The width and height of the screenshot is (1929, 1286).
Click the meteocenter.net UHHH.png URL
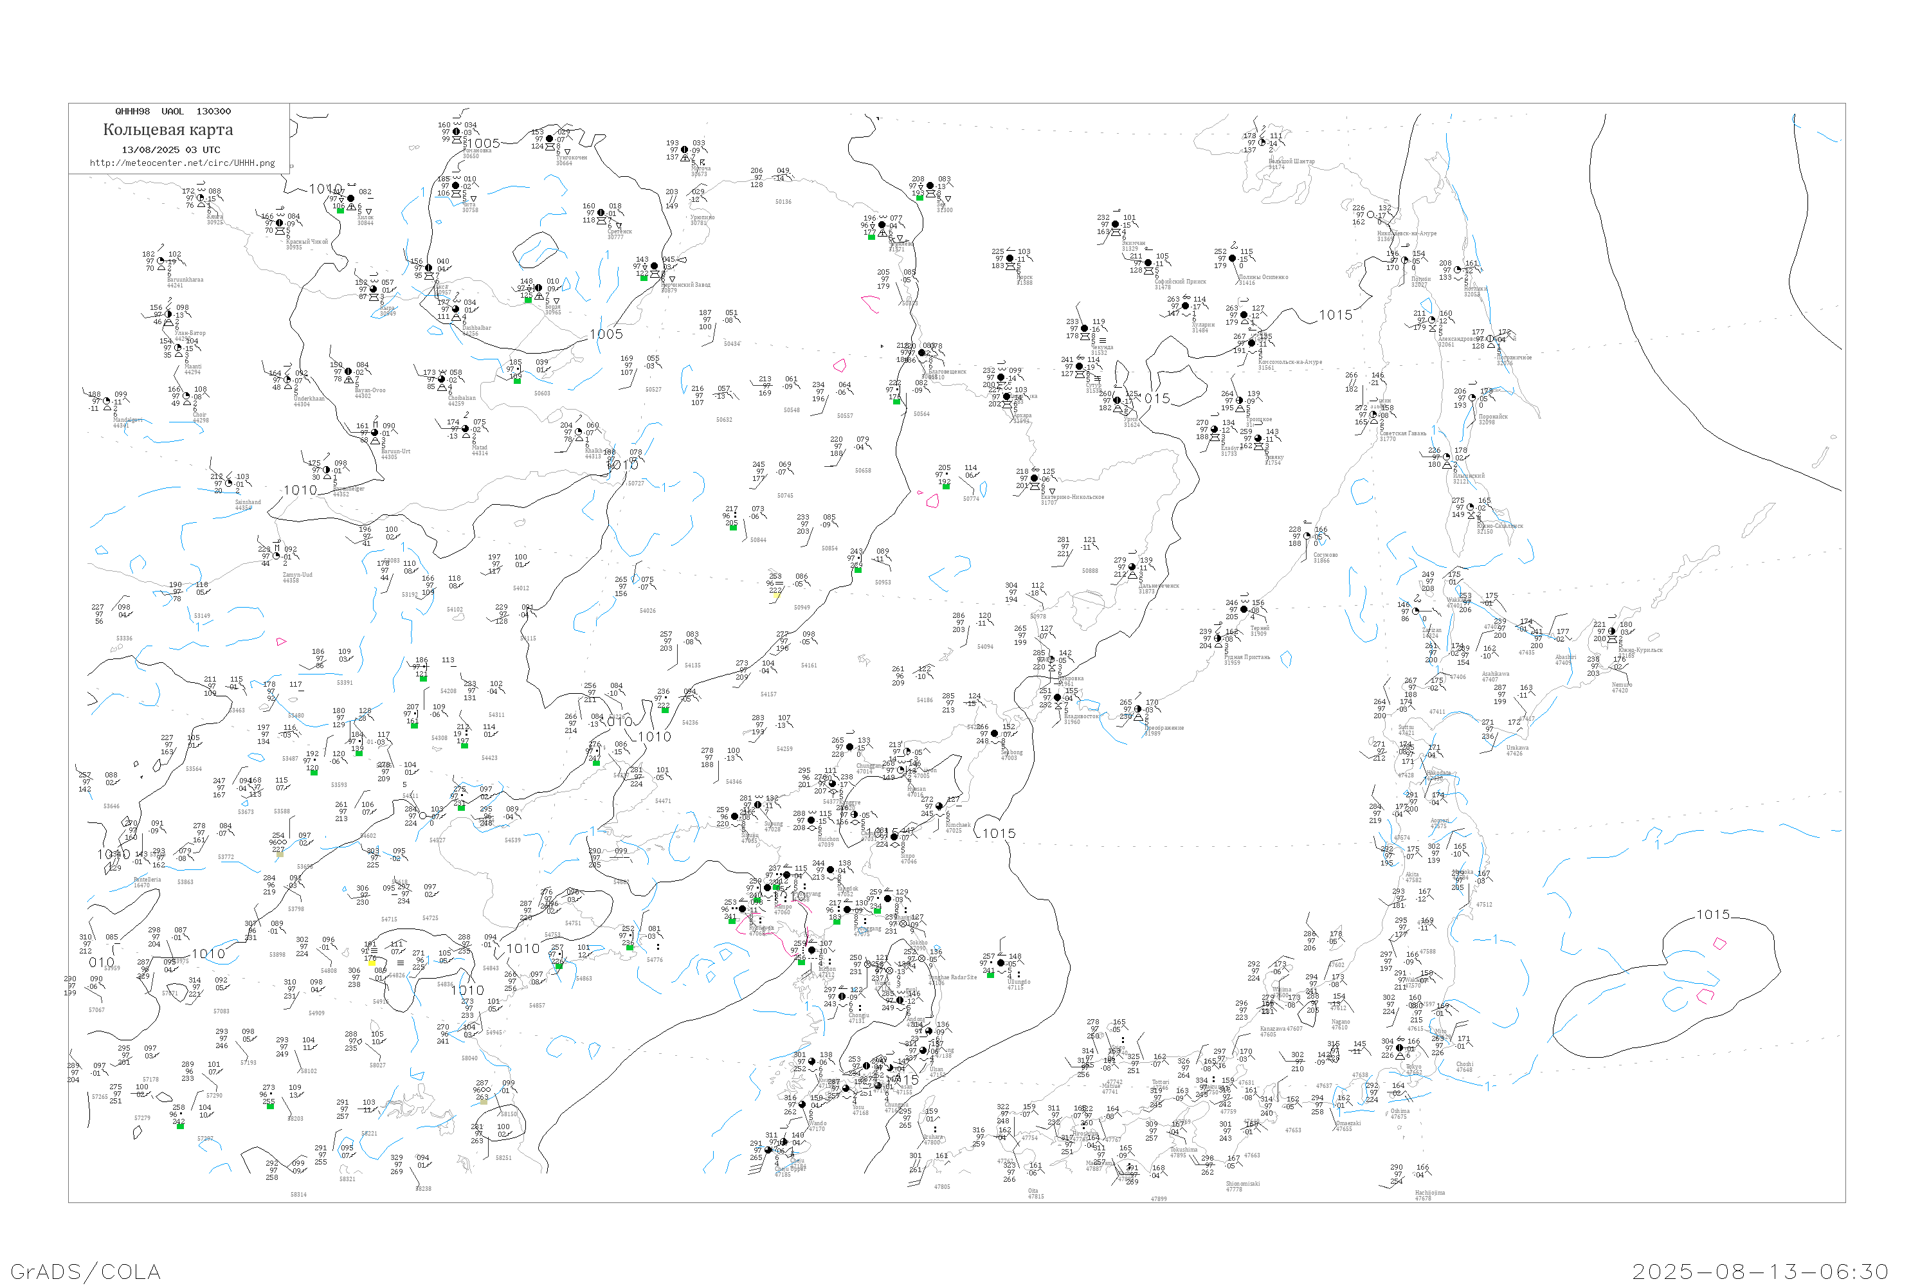coord(182,163)
